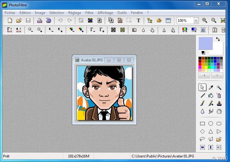The width and height of the screenshot is (230, 162).
Task: Open the Filtre menu
Action: pyautogui.click(x=89, y=13)
